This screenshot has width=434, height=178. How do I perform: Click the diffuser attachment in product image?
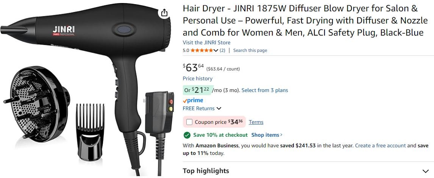point(37,105)
